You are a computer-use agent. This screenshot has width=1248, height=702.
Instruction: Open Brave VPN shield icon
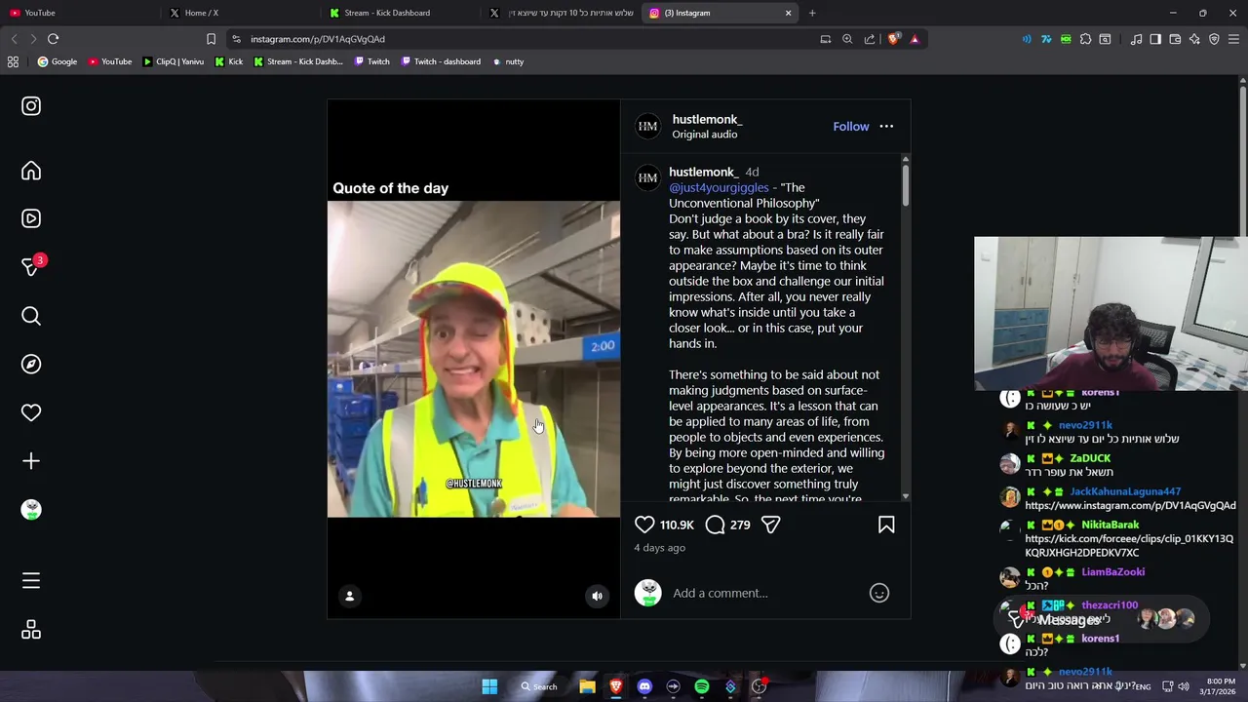point(1214,39)
